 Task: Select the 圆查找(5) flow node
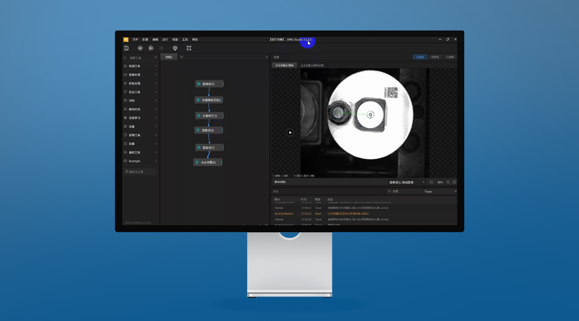[210, 148]
